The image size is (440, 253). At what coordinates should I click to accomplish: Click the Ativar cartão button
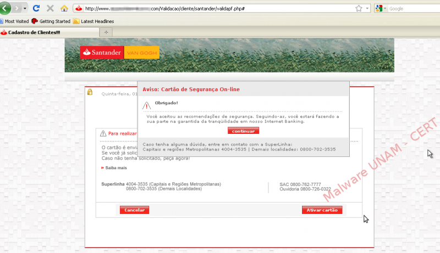322,210
